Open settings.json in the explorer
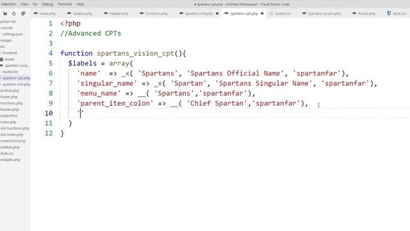The height and width of the screenshot is (231, 410). pos(13,34)
